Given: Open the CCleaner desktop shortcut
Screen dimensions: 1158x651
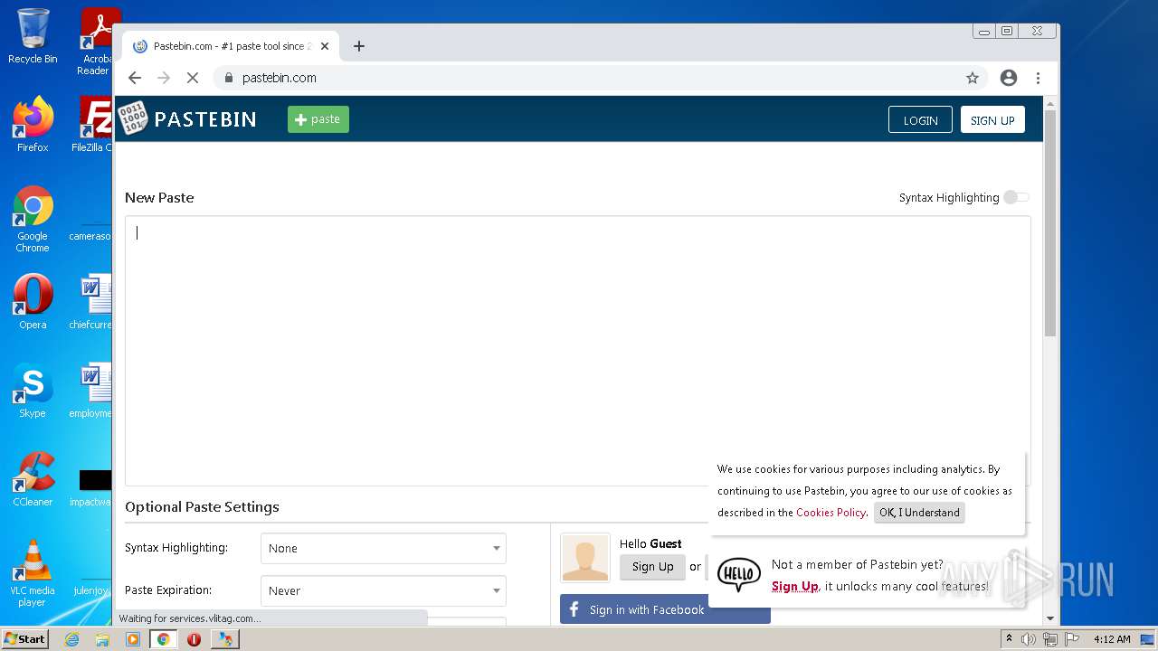Looking at the screenshot, I should point(33,479).
